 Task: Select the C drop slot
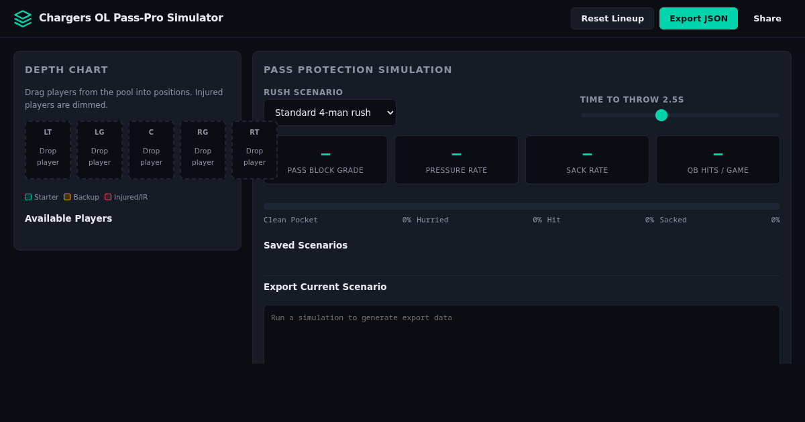151,150
